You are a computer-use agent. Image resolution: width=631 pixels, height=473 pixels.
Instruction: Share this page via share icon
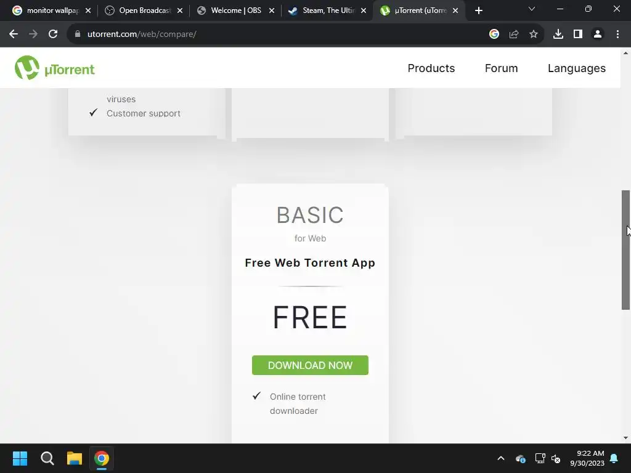513,34
